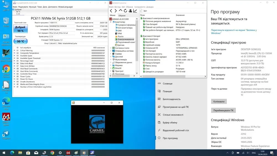The image size is (277, 156).
Task: Click the blue health status 98% box
Action: (x=20, y=29)
